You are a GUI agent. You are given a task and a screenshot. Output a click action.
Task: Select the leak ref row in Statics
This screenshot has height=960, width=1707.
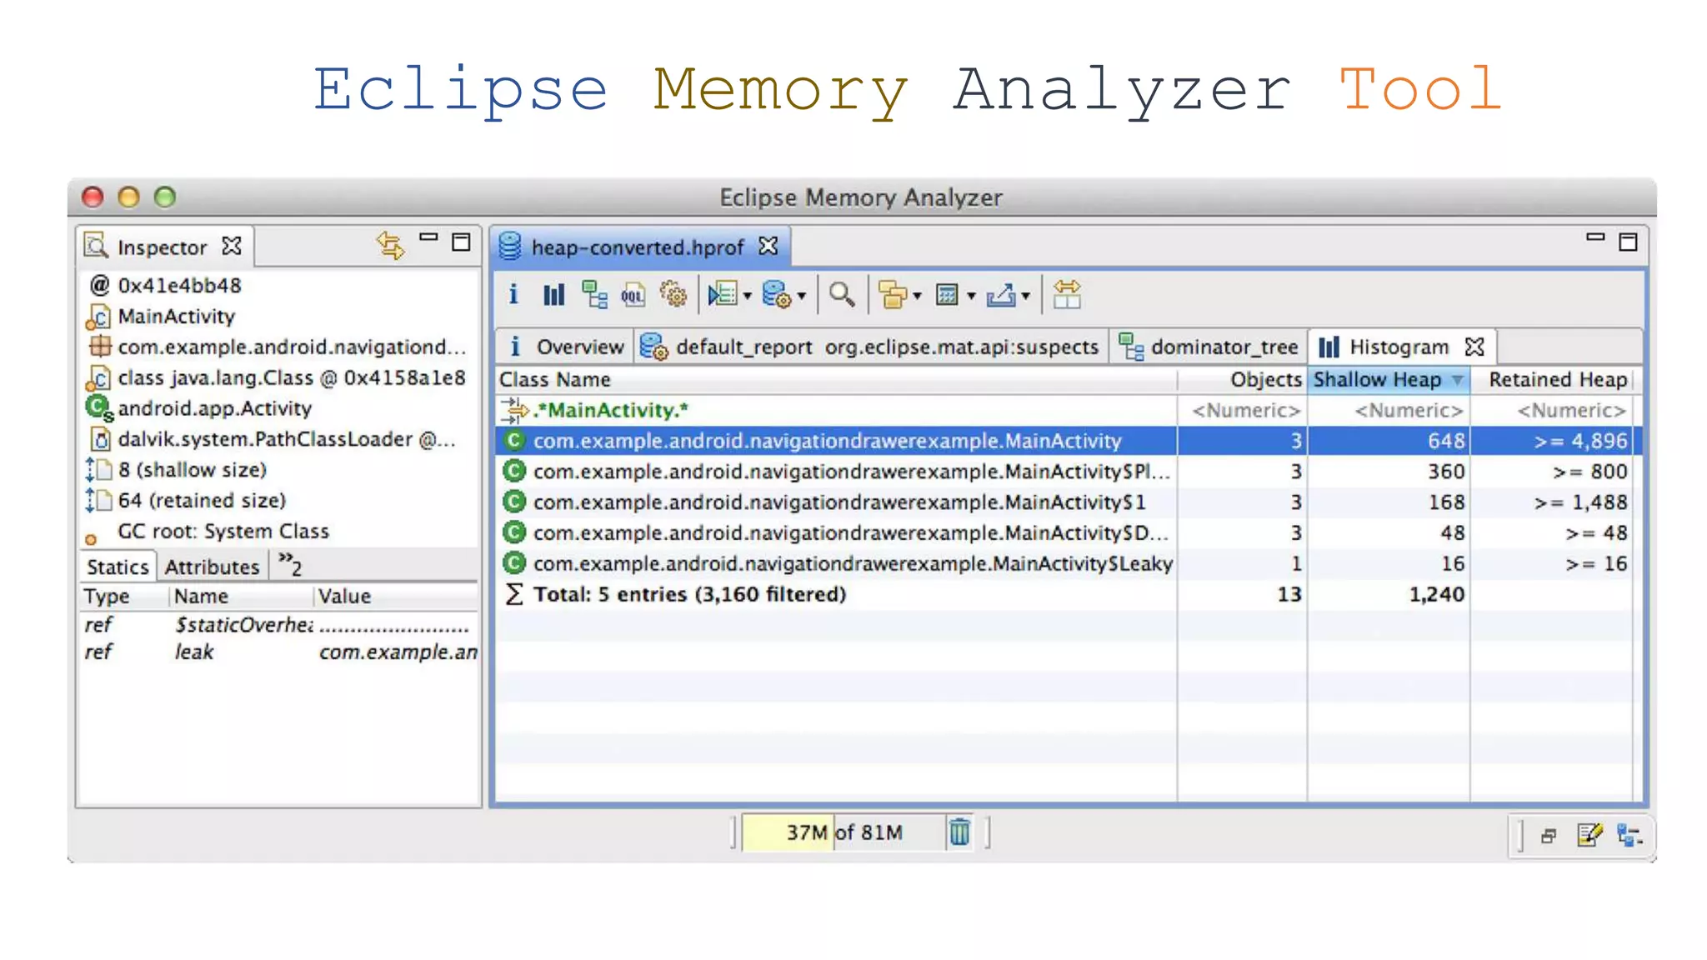coord(279,652)
